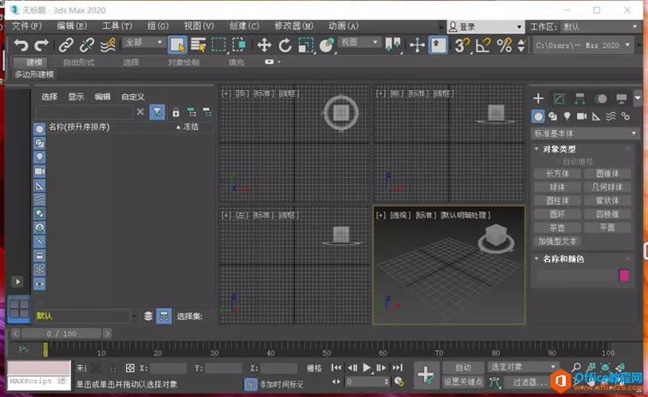Select Geometry category in Create panel

(x=538, y=116)
